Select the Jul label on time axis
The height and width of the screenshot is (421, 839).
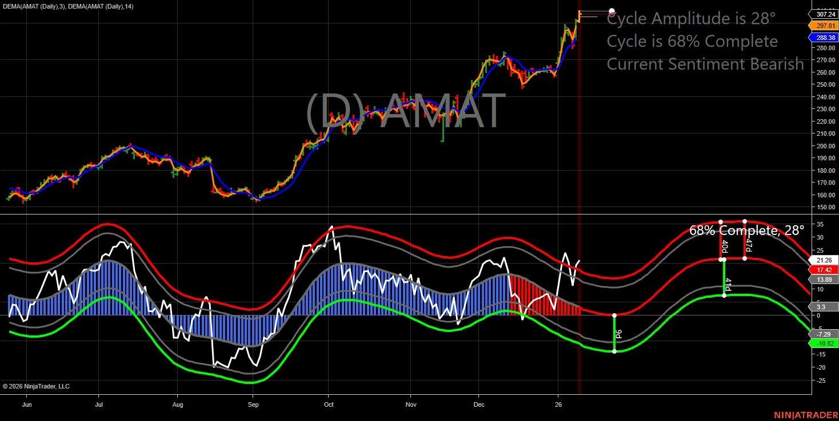(99, 405)
